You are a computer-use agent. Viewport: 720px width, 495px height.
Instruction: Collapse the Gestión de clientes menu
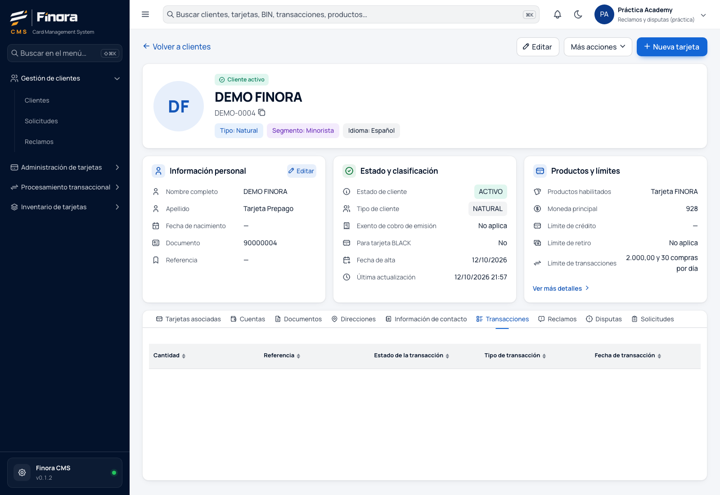tap(65, 78)
